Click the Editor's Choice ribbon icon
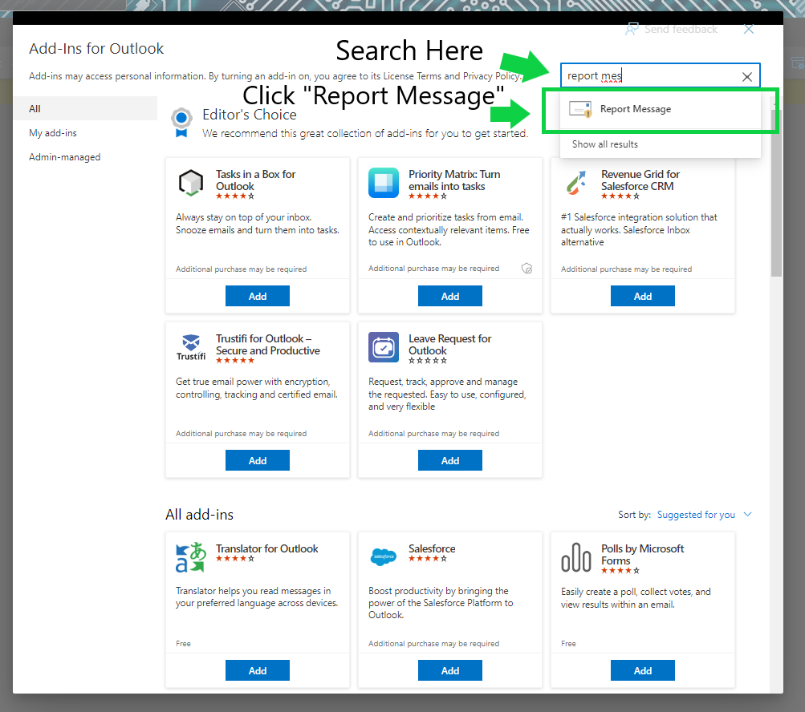 pos(181,122)
